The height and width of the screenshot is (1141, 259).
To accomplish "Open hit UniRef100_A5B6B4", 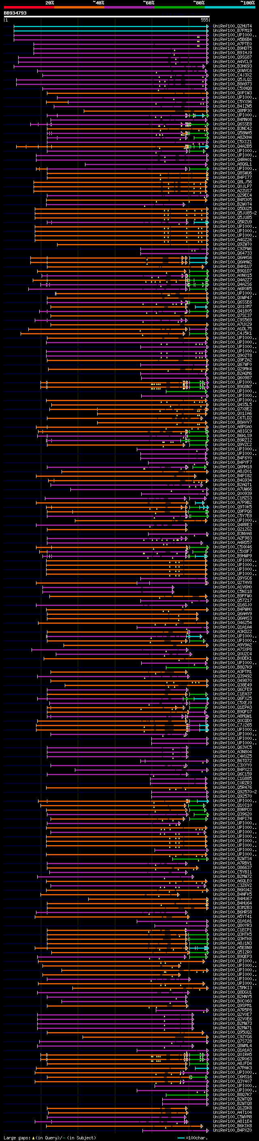I will pyautogui.click(x=232, y=39).
